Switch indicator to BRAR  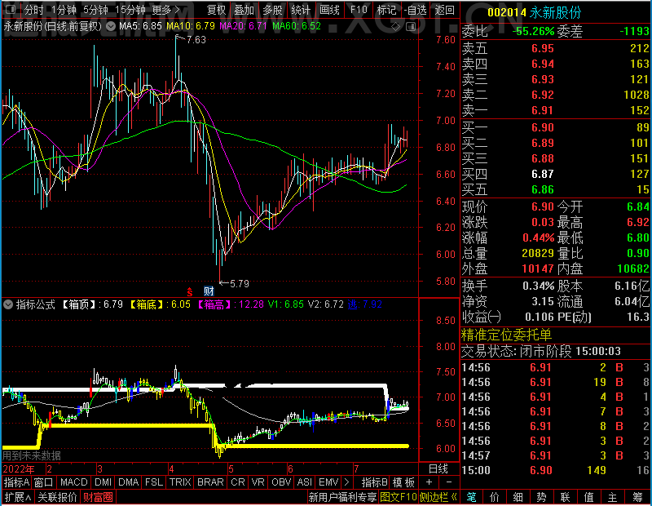(x=210, y=482)
